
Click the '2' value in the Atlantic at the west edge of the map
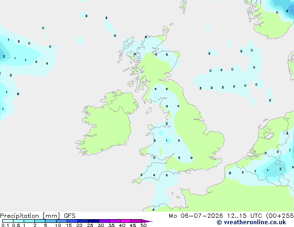(4, 56)
